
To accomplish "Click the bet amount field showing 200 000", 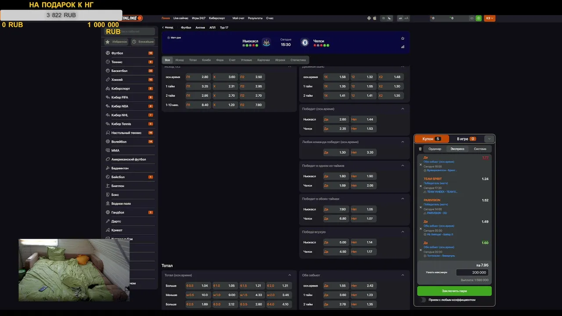I will [x=472, y=273].
